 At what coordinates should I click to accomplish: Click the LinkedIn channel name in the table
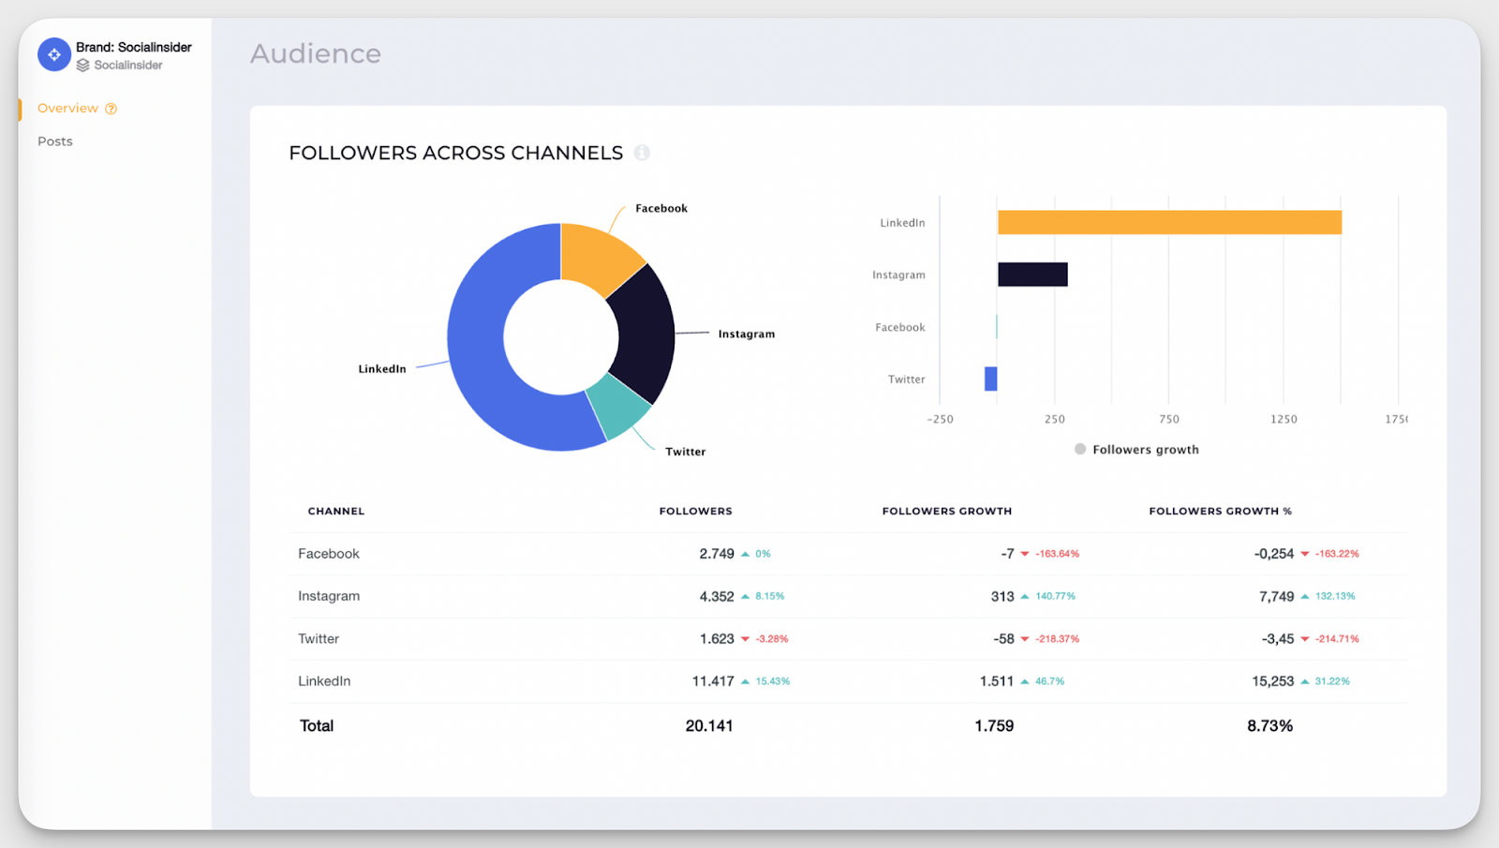324,681
